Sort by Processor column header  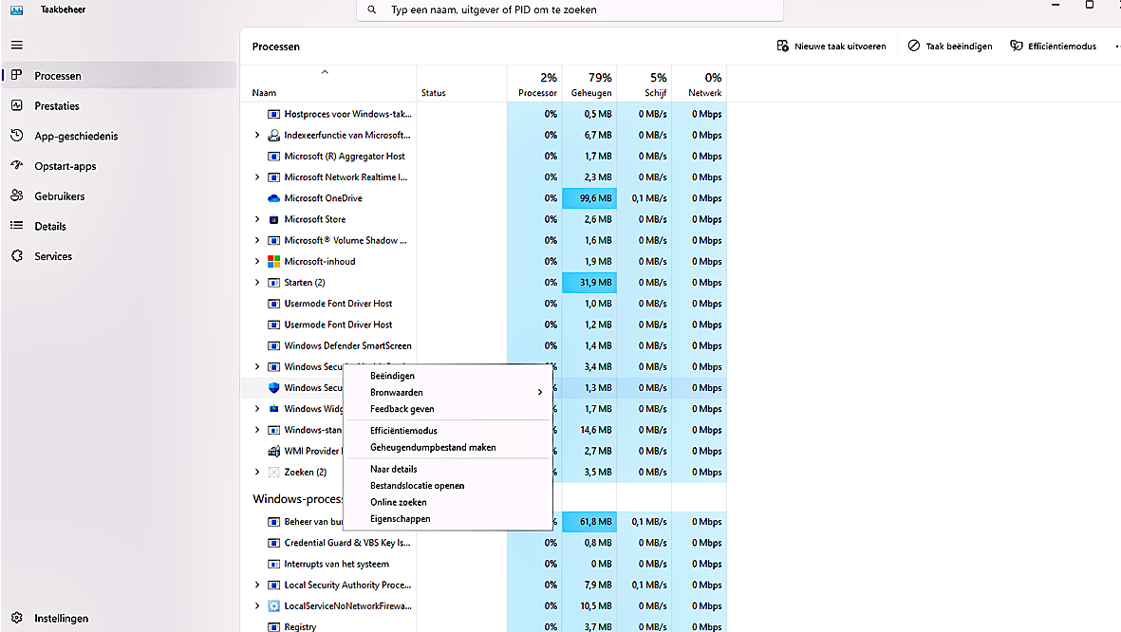click(x=534, y=84)
